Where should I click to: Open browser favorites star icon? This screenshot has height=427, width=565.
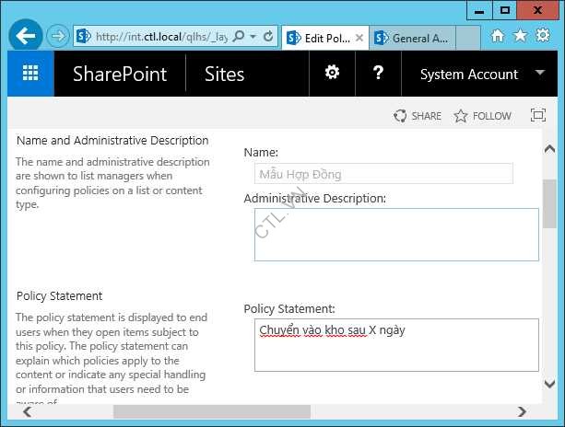(x=522, y=37)
